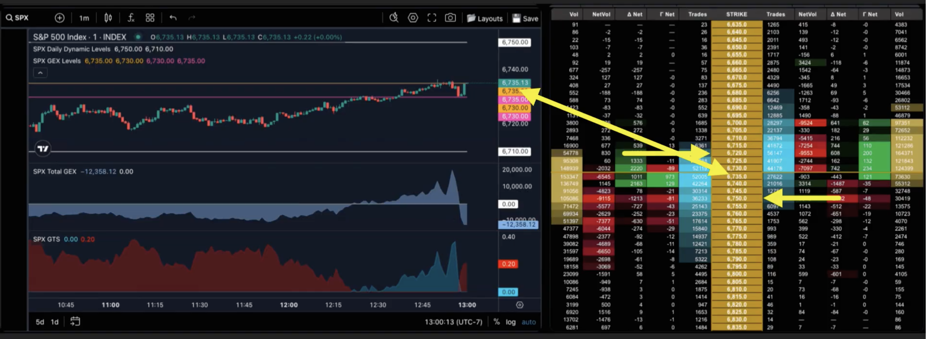Select the 6,800.0 strike cell
Viewport: 928px width, 339px height.
(736, 274)
